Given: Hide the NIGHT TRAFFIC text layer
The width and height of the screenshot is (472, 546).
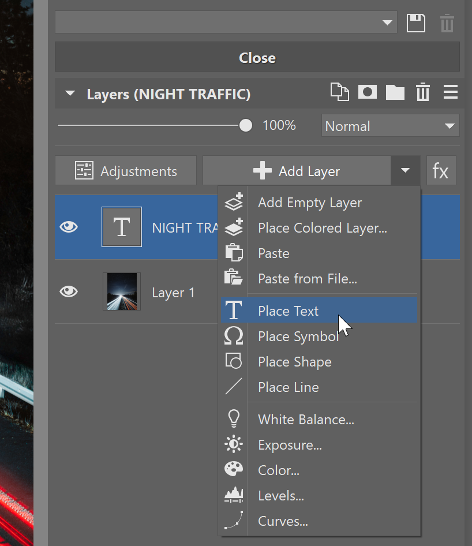Looking at the screenshot, I should [x=69, y=227].
